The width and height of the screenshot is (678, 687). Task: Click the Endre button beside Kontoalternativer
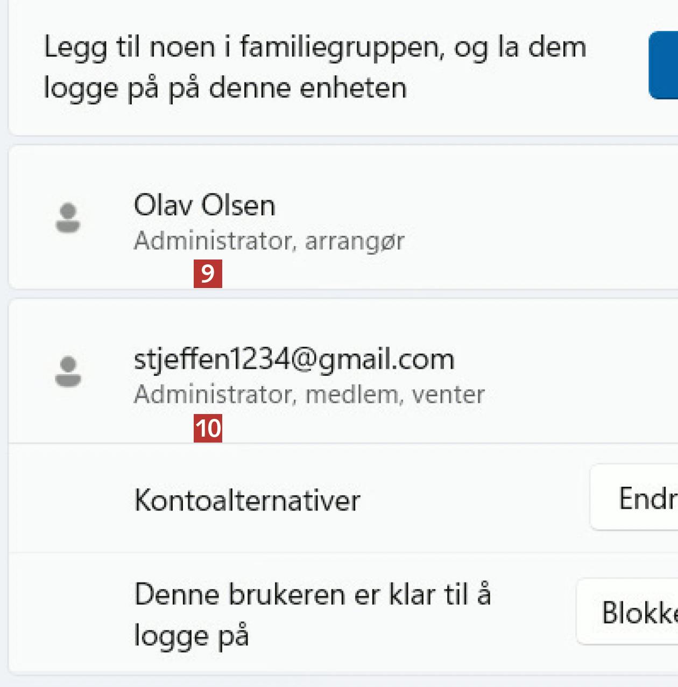point(646,498)
